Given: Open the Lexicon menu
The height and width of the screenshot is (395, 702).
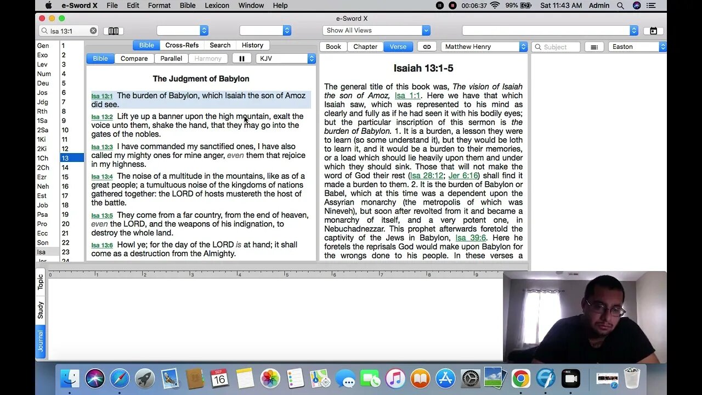Looking at the screenshot, I should [217, 5].
